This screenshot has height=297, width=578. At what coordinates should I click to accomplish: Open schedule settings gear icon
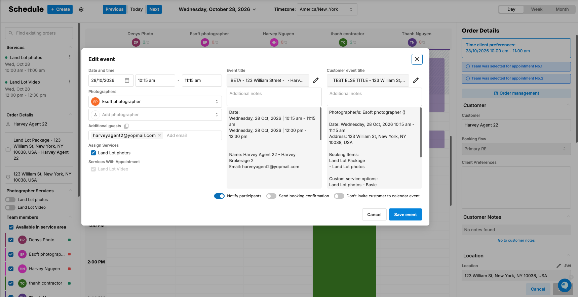(81, 9)
